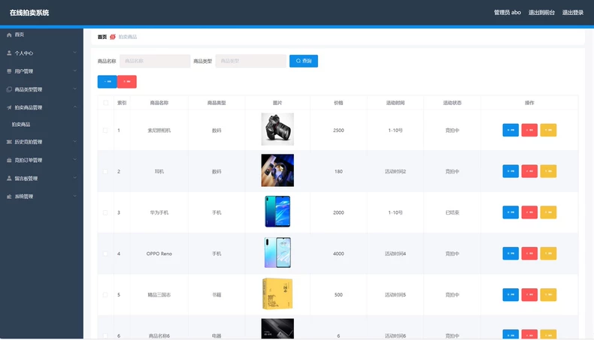Click the paper-plane icon beside 拍卖商品管理
594x340 pixels.
point(9,107)
